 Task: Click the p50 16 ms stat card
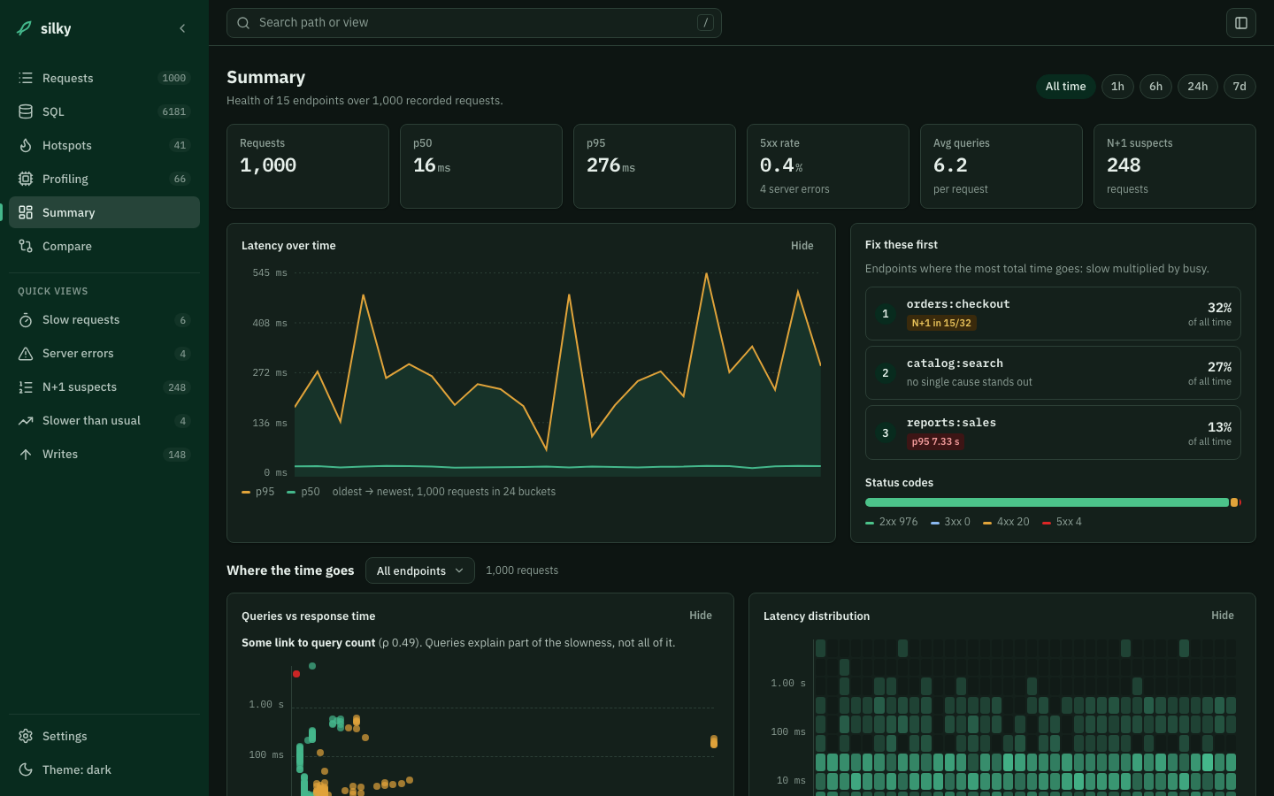(x=481, y=166)
